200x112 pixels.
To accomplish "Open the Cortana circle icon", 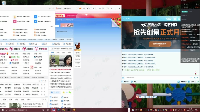I will (x=43, y=110).
